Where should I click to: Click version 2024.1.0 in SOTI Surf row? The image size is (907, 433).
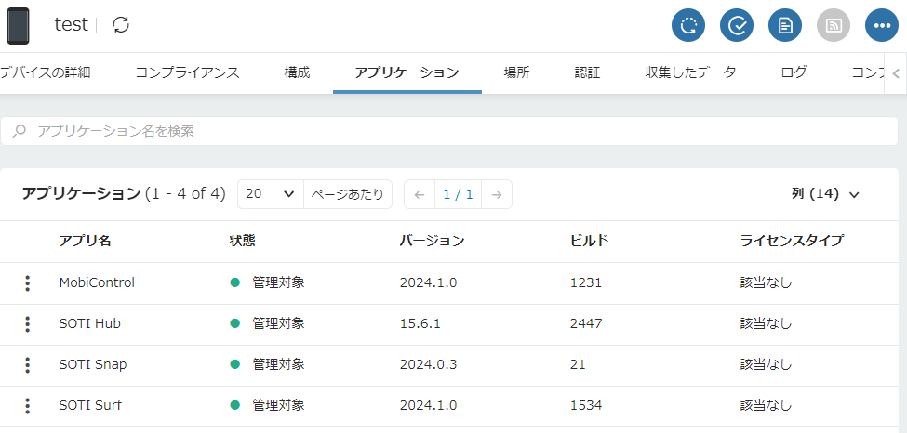[428, 406]
